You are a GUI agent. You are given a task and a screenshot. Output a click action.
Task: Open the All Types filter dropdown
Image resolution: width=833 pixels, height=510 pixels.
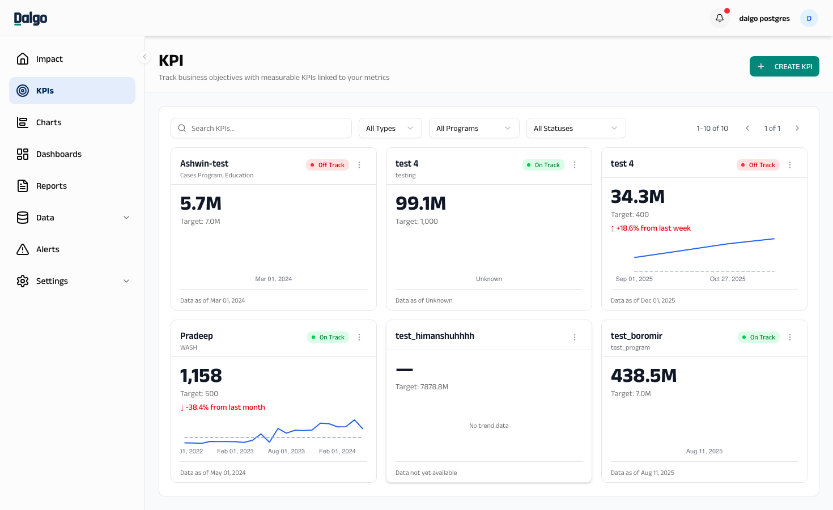tap(390, 128)
